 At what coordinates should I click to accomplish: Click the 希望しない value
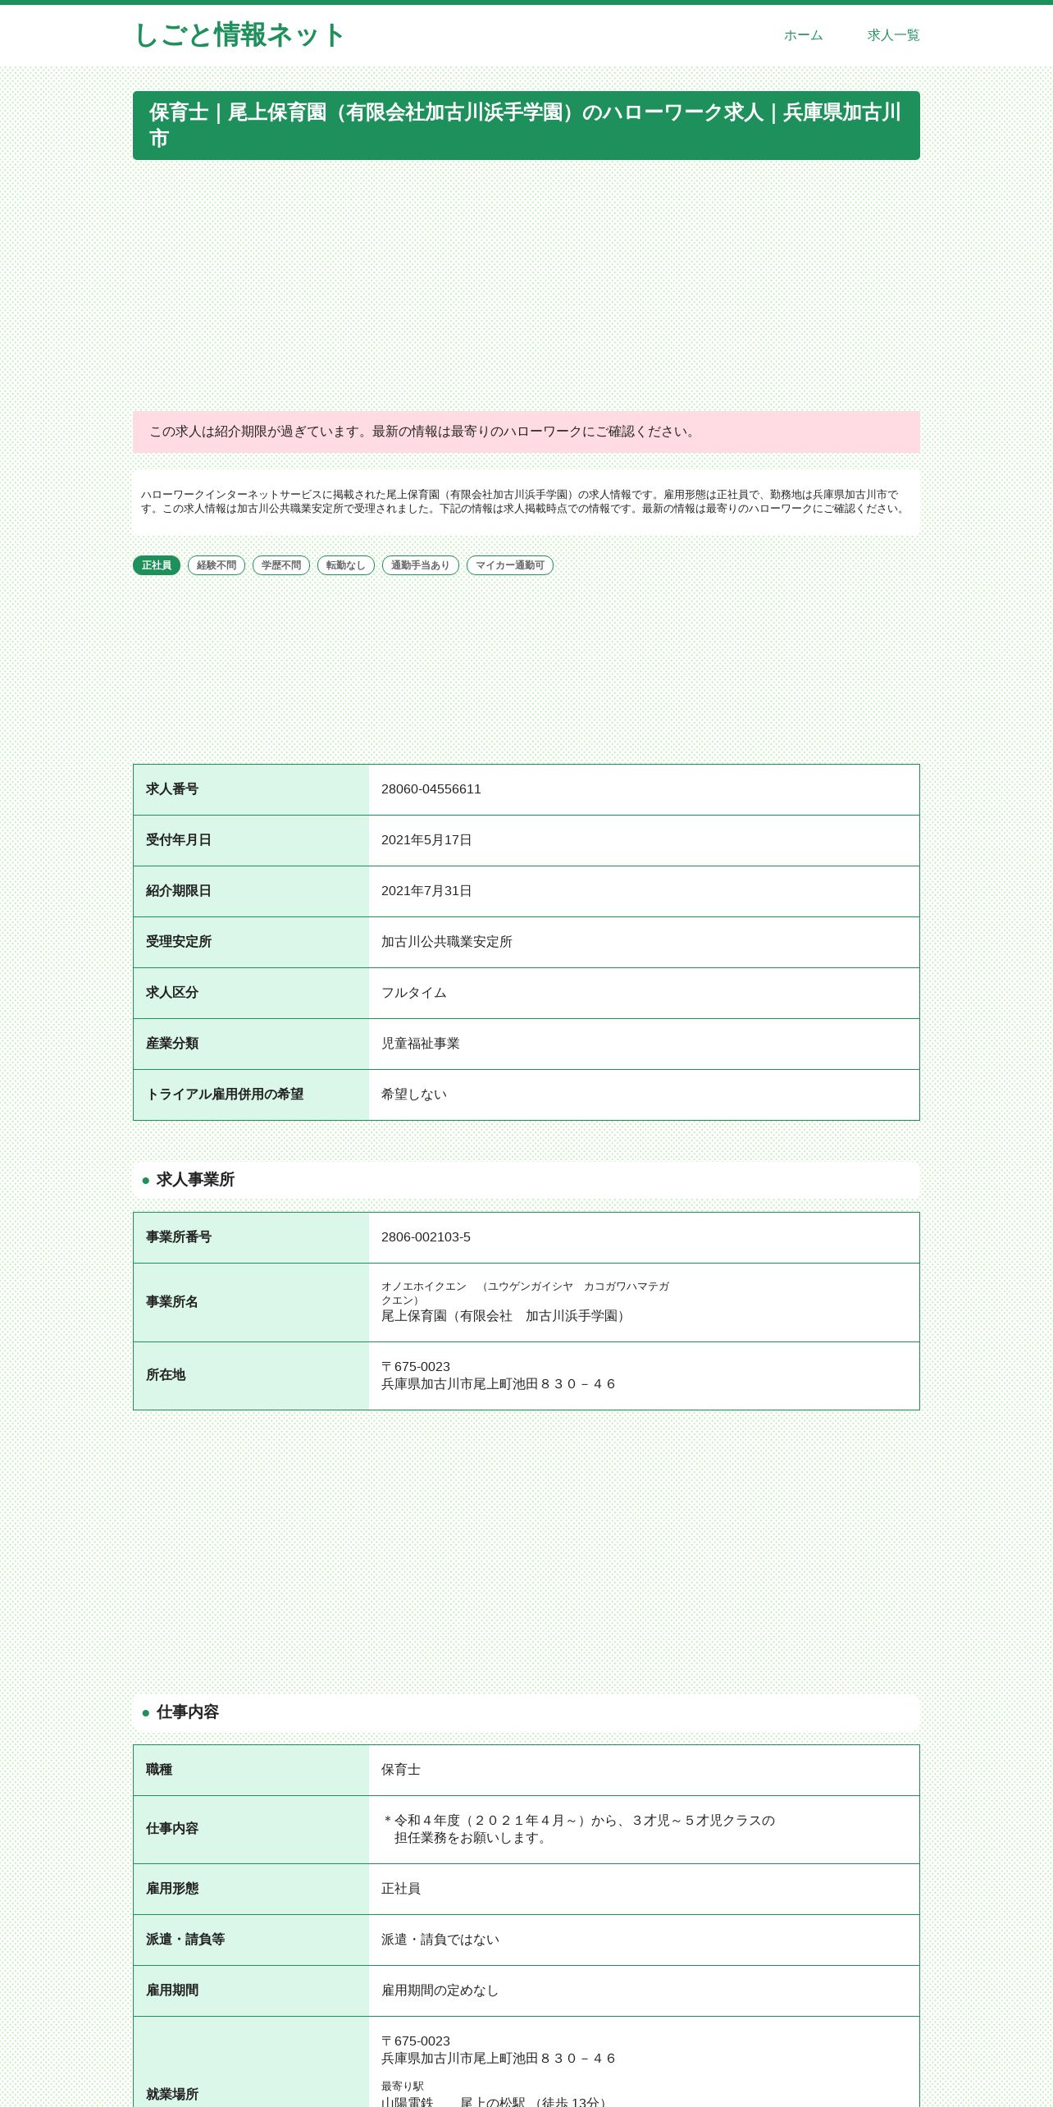point(414,1095)
